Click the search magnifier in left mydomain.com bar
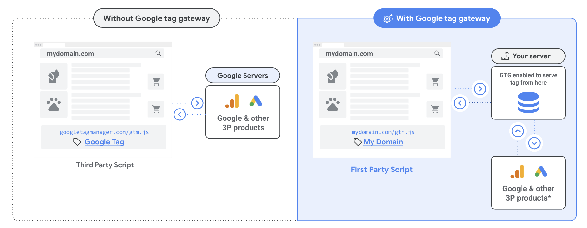This screenshot has height=228, width=587. pos(158,53)
